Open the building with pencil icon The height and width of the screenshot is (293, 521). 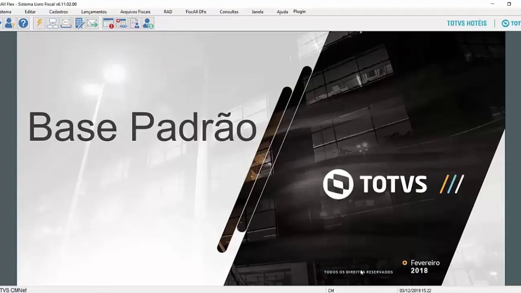[x=80, y=23]
